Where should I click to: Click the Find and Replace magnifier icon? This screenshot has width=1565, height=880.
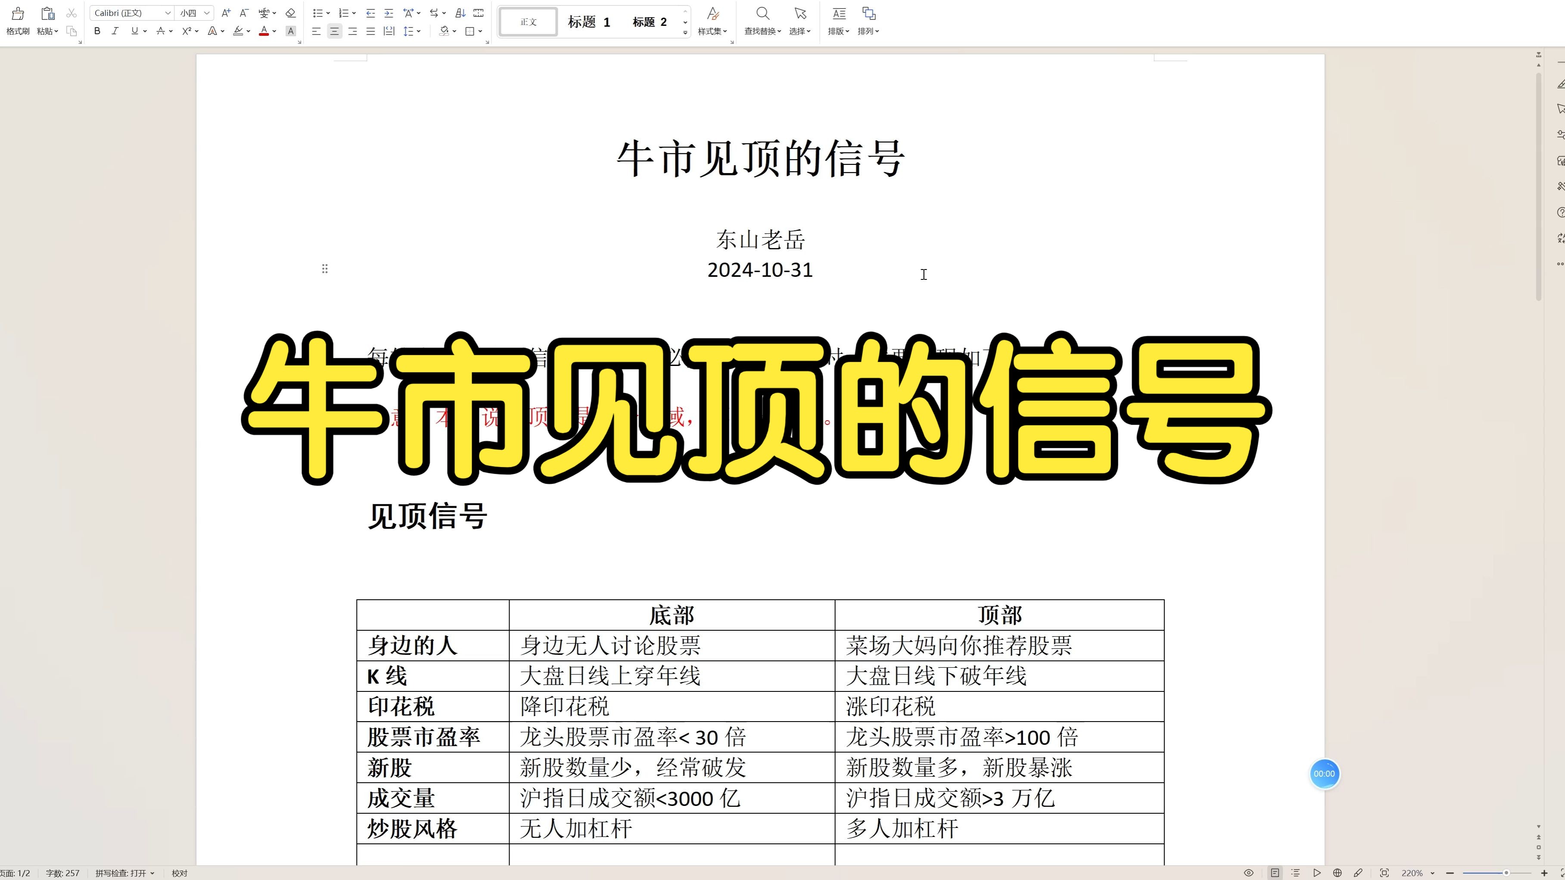[762, 13]
